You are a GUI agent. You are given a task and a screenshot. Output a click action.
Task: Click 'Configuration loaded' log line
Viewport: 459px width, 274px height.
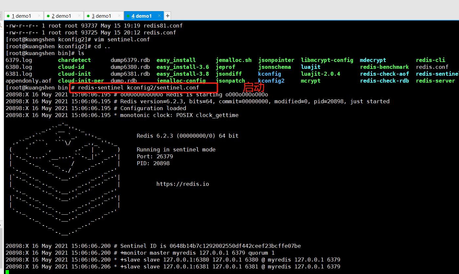pos(96,108)
